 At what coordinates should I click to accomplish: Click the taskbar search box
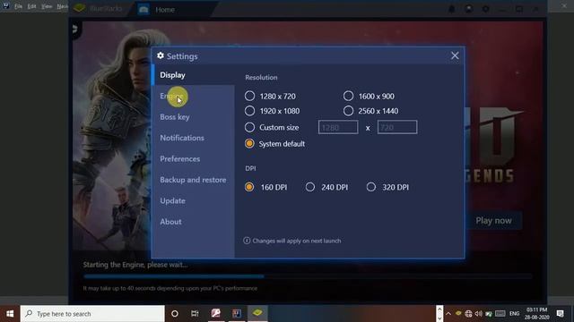pyautogui.click(x=92, y=314)
